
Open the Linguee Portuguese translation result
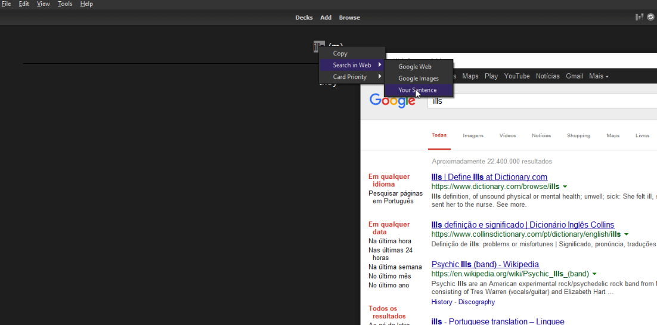(498, 321)
